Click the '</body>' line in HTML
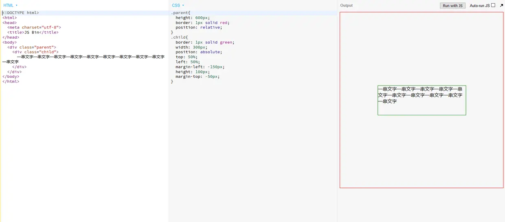 [x=11, y=77]
